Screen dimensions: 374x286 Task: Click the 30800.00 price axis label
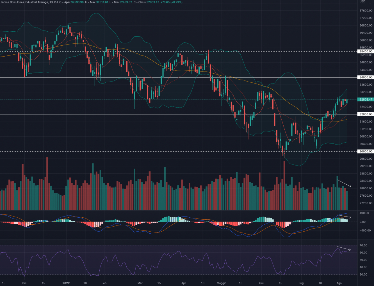(x=366, y=137)
